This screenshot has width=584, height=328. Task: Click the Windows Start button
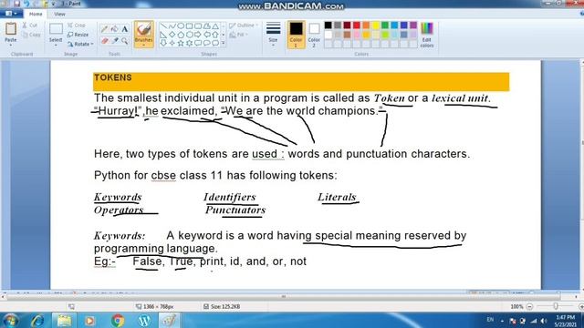pos(10,320)
